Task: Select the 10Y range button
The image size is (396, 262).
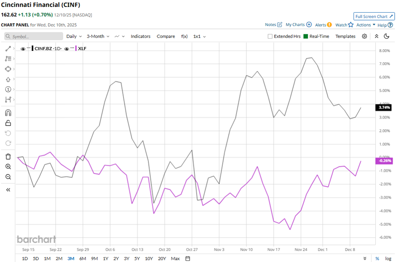Action: [x=149, y=259]
